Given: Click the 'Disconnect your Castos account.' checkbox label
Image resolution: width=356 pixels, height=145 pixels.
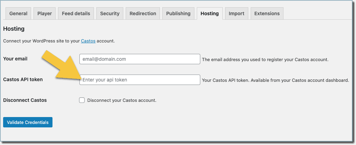Looking at the screenshot, I should click(x=122, y=100).
